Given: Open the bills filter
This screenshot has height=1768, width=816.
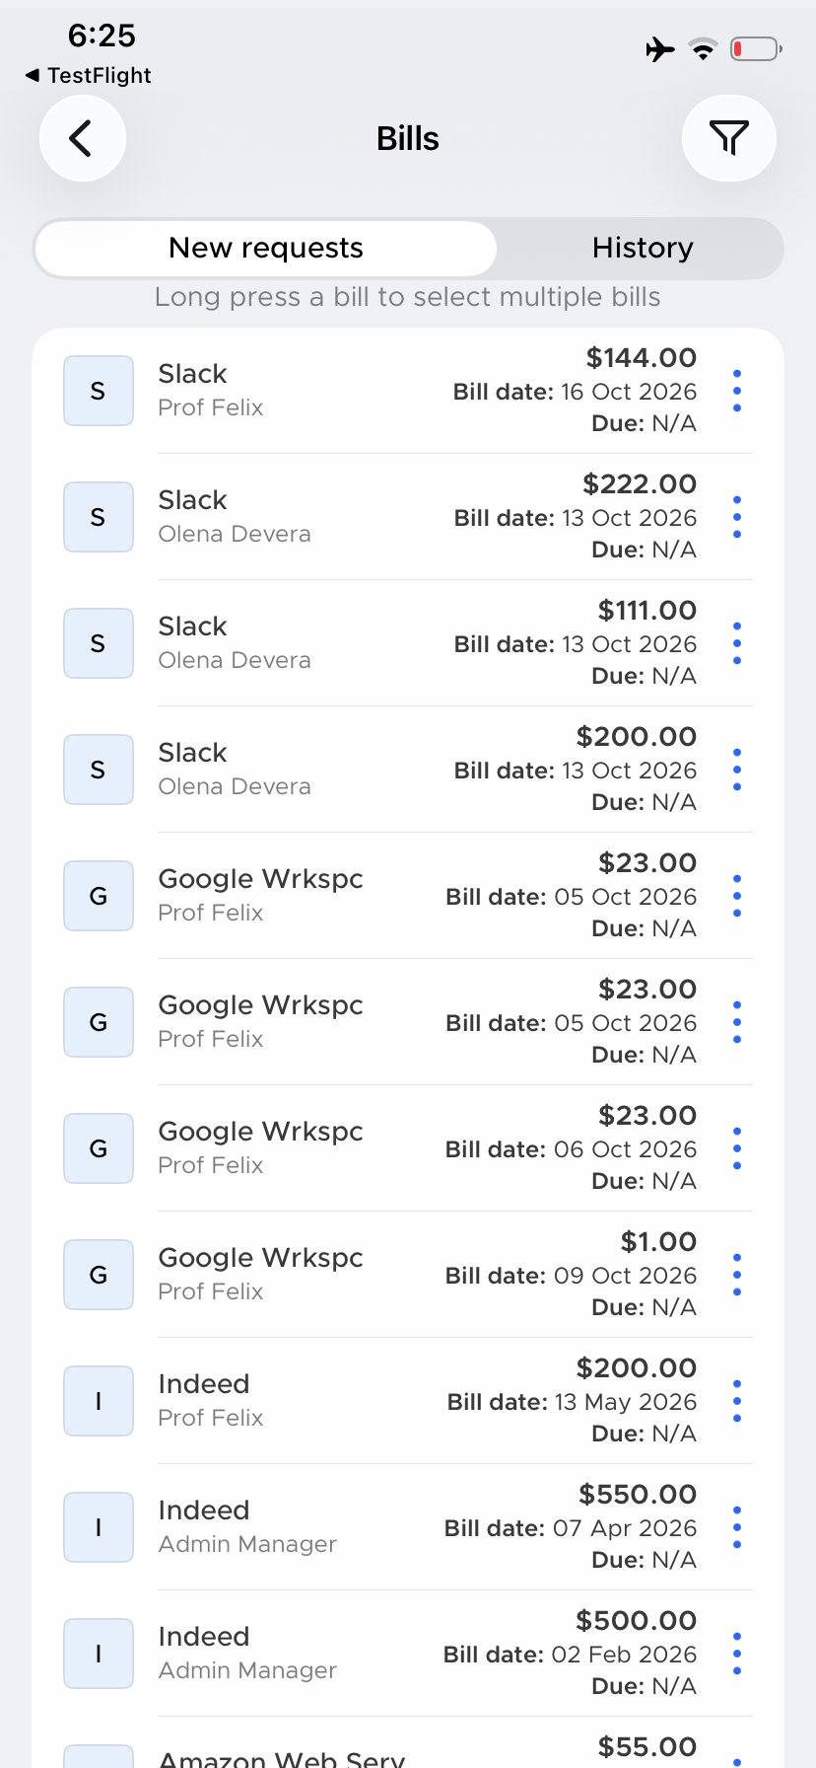Looking at the screenshot, I should (x=729, y=138).
